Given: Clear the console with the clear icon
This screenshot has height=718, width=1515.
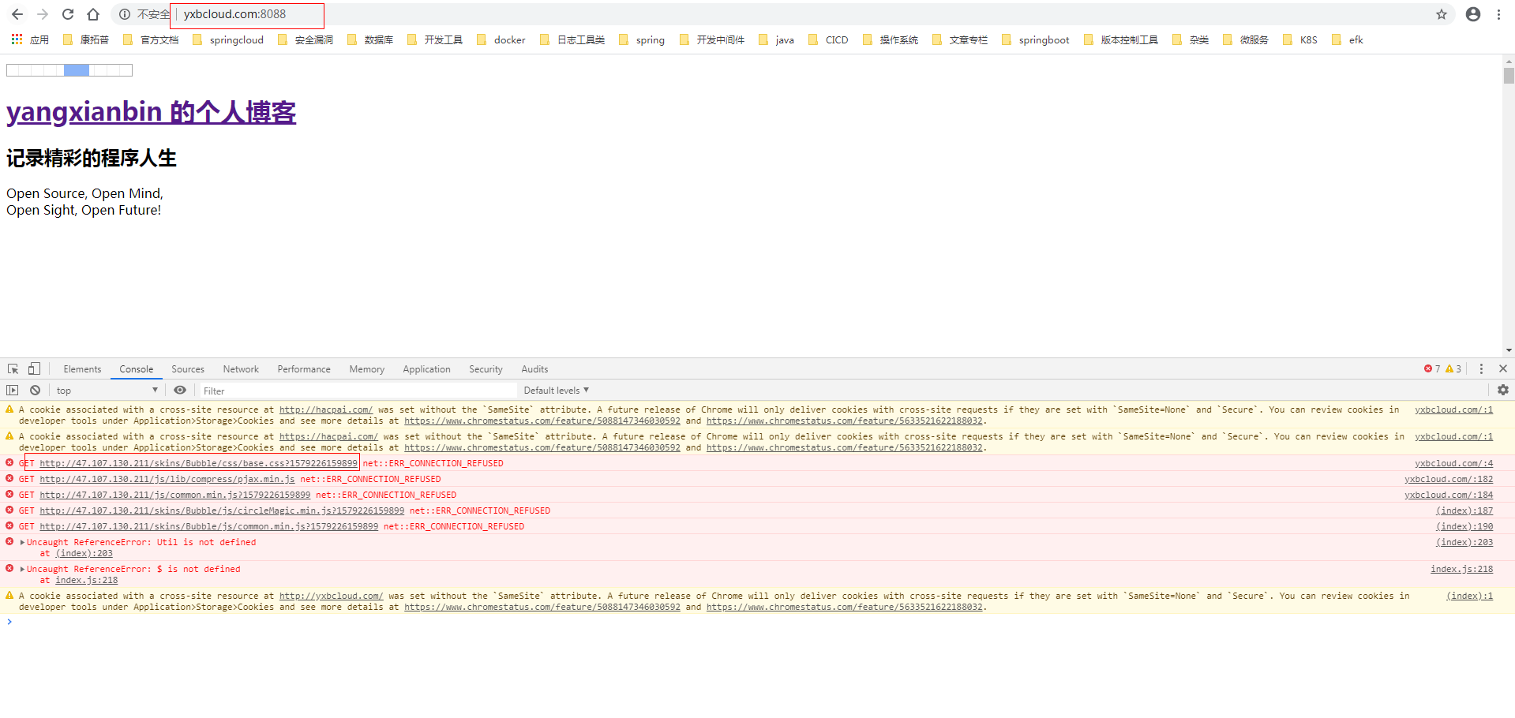Looking at the screenshot, I should (36, 391).
